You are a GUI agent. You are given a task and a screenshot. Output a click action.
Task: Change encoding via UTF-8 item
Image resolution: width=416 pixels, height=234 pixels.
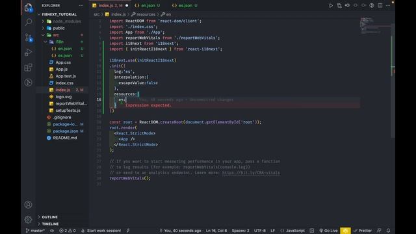click(x=260, y=231)
